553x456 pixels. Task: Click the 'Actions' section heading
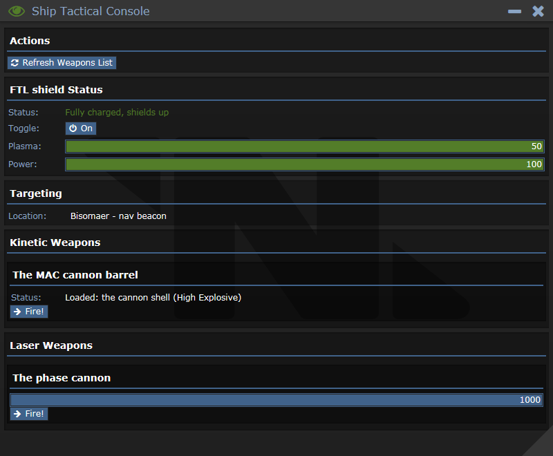[30, 41]
